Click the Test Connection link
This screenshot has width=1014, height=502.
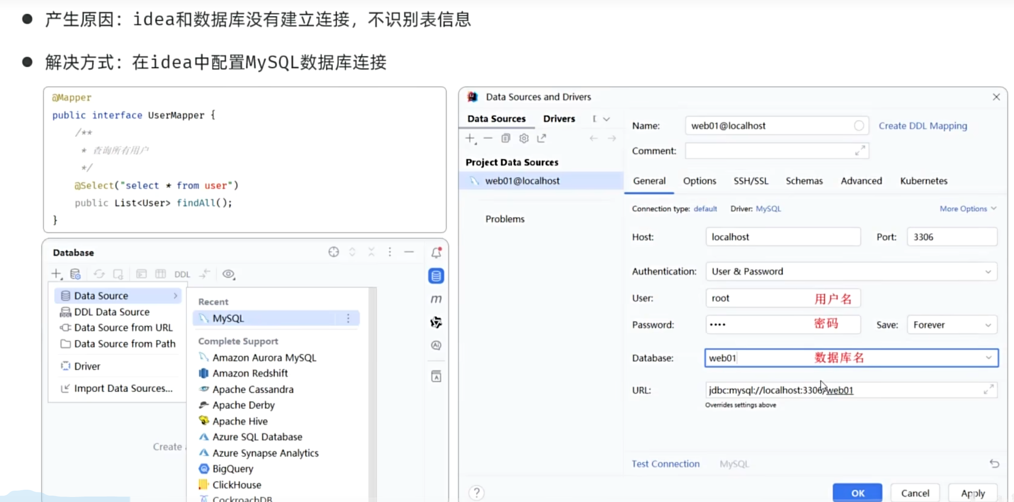(x=665, y=464)
